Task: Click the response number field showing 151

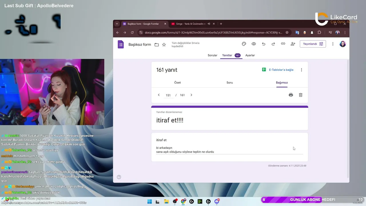Action: click(x=168, y=95)
